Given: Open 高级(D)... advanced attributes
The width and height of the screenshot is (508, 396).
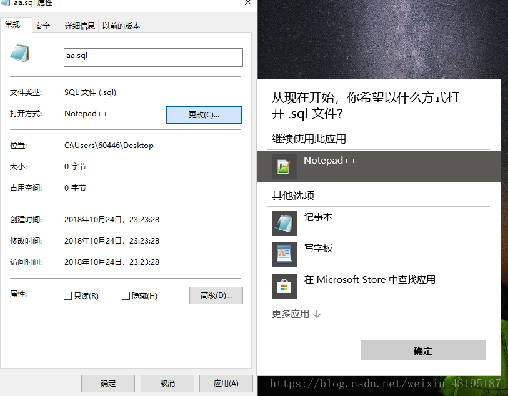Looking at the screenshot, I should click(x=216, y=295).
